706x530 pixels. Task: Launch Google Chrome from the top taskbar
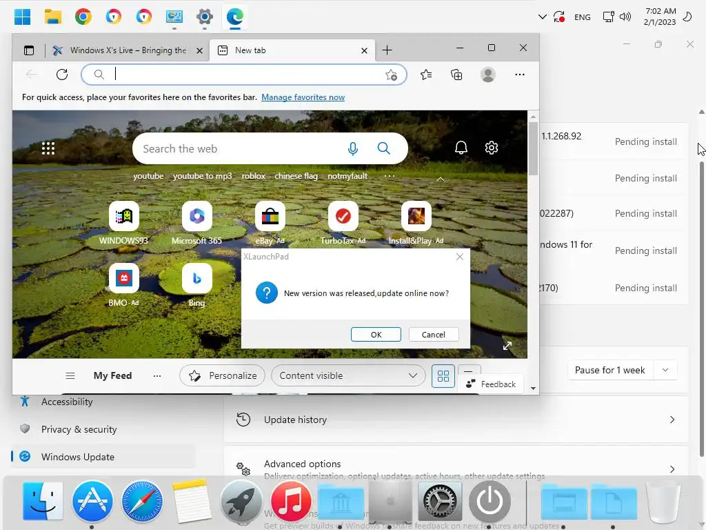point(83,17)
